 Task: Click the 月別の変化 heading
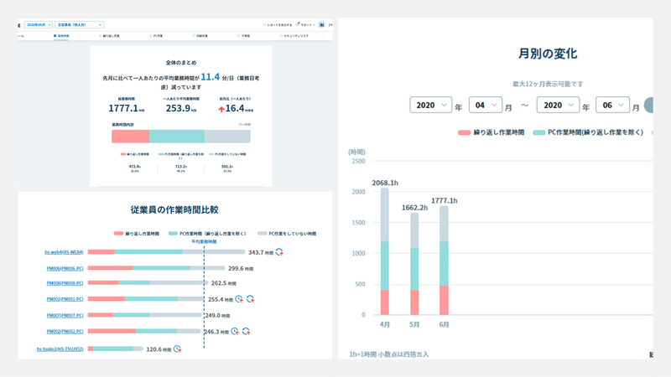click(548, 54)
